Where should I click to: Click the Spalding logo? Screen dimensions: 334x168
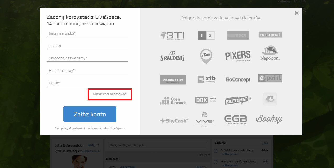[172, 56]
